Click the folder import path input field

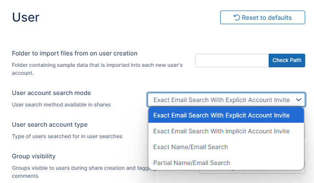tap(232, 60)
